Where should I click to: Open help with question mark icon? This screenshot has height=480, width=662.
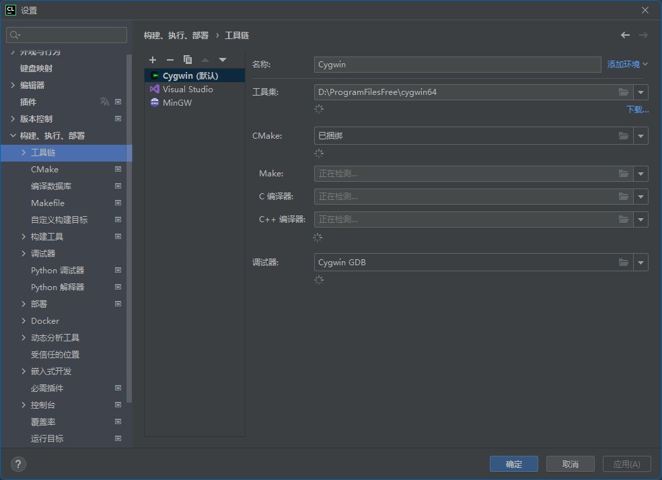18,465
